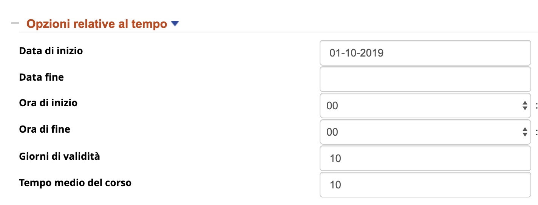Click the Ora di inizio label

point(48,102)
